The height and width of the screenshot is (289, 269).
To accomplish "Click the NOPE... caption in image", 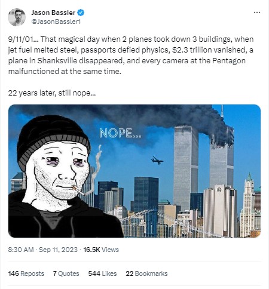I will click(120, 133).
